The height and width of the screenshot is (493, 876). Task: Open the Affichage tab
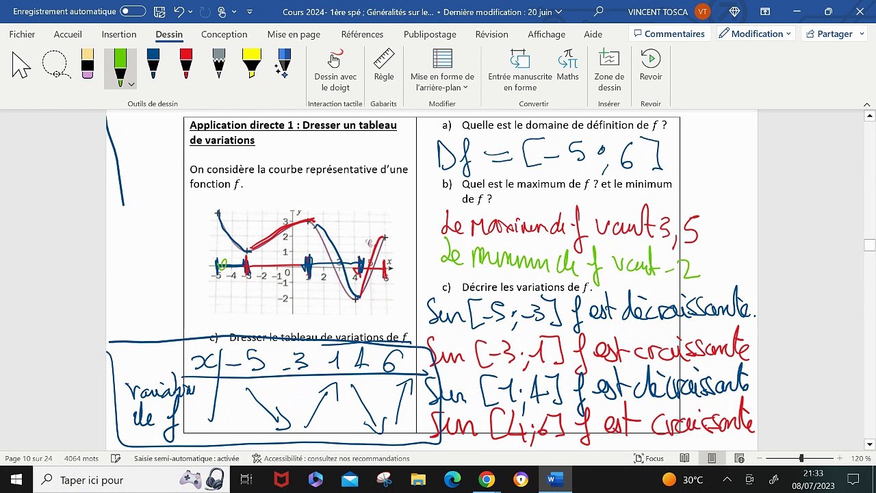(x=546, y=34)
